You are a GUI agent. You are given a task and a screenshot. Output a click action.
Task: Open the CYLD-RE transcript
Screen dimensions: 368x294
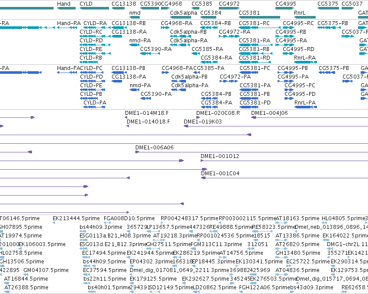coord(95,54)
